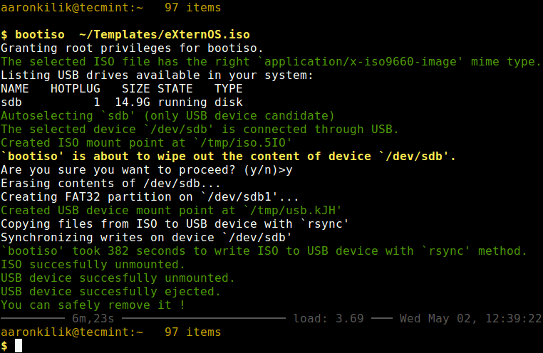
Task: Click the 'Autoselecting sdb' message line
Action: coord(167,115)
